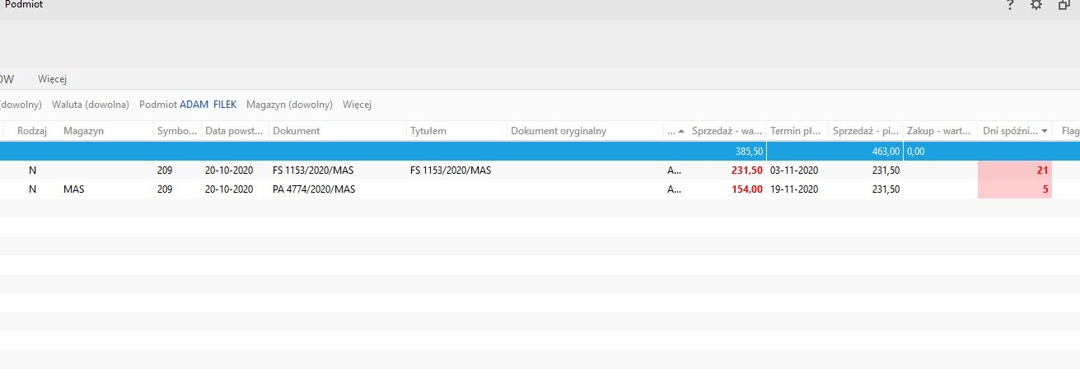Click the restore window icon

pos(1064,6)
